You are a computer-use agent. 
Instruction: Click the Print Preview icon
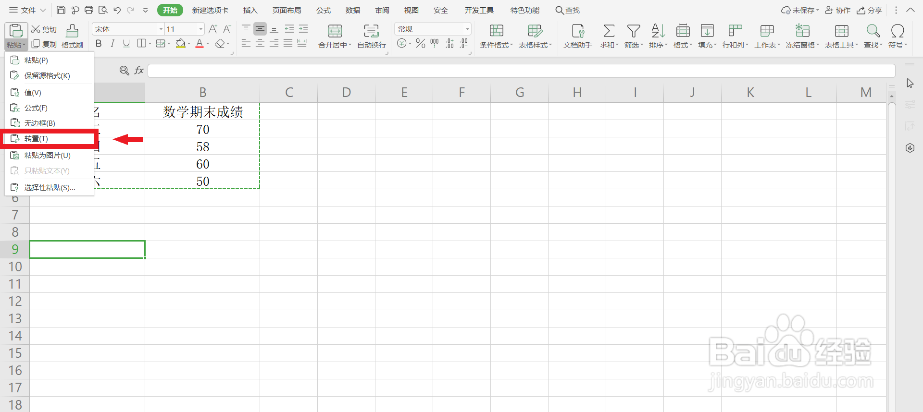coord(103,10)
